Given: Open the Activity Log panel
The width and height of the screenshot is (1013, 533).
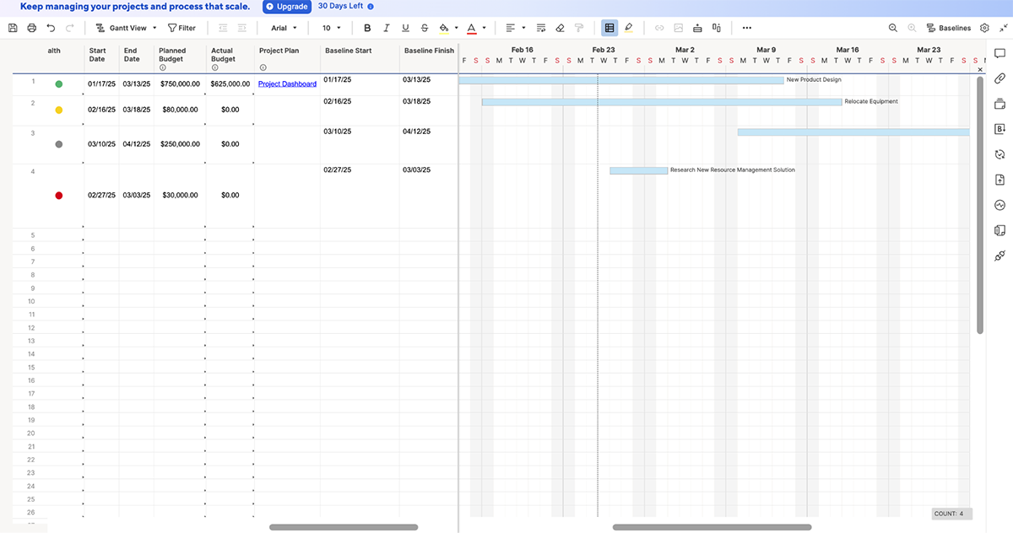Looking at the screenshot, I should click(x=999, y=204).
